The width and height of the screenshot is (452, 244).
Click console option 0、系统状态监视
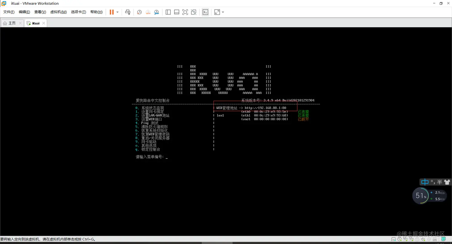[x=149, y=108]
